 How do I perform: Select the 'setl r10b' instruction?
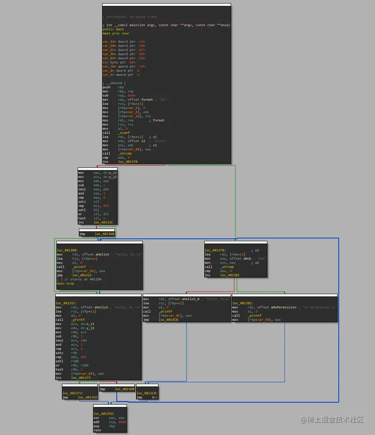[67, 361]
